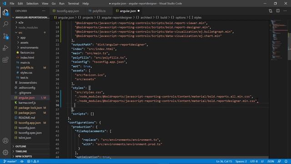
Task: Click the Open Changes icon in editor toolbar
Action: pyautogui.click(x=271, y=11)
